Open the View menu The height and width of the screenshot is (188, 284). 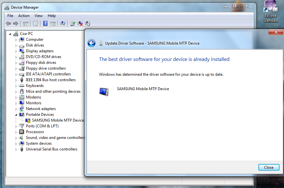tap(38, 16)
